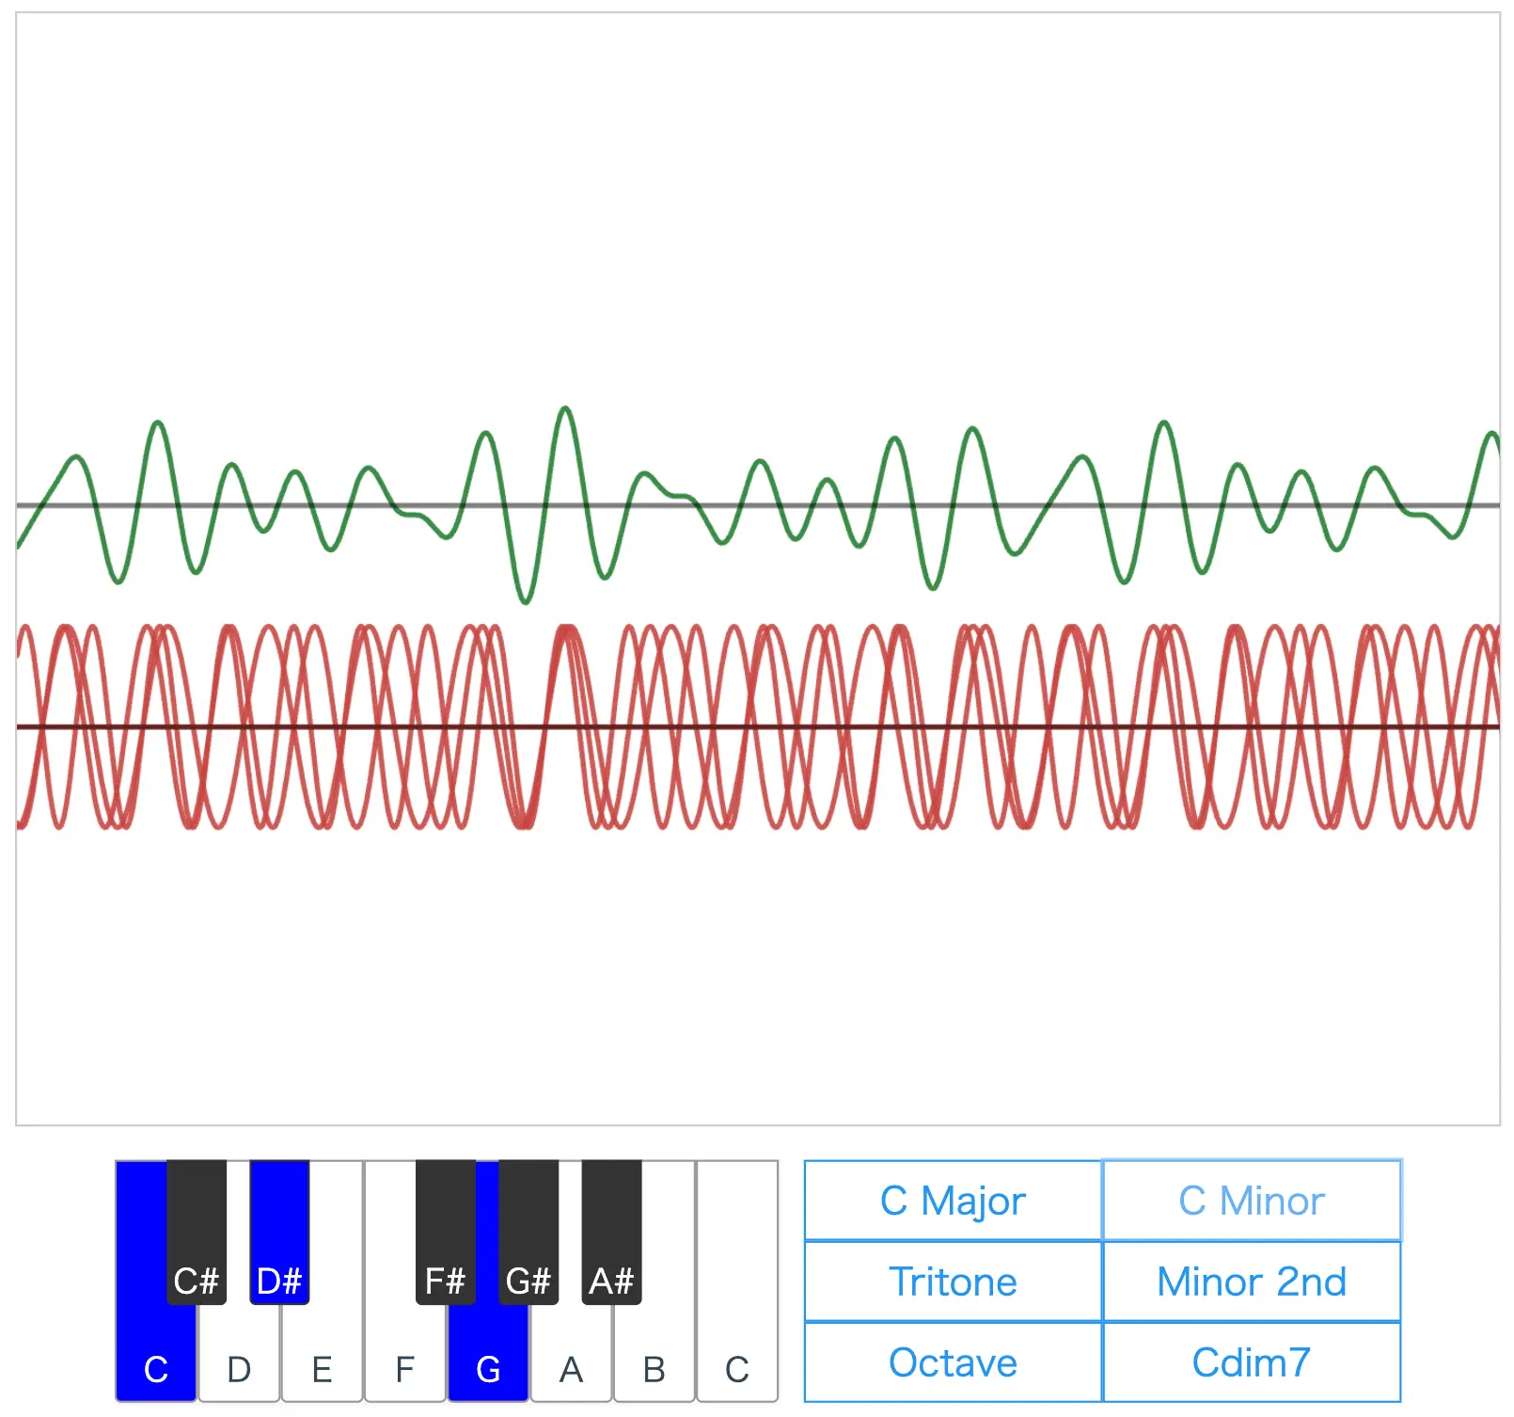1514x1417 pixels.
Task: Choose the Cdim7 chord preset
Action: [x=1252, y=1362]
